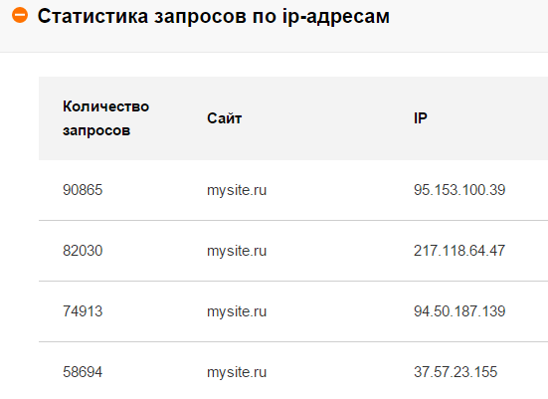This screenshot has width=548, height=399.
Task: Click IP address 37.57.23.155
Action: click(456, 372)
